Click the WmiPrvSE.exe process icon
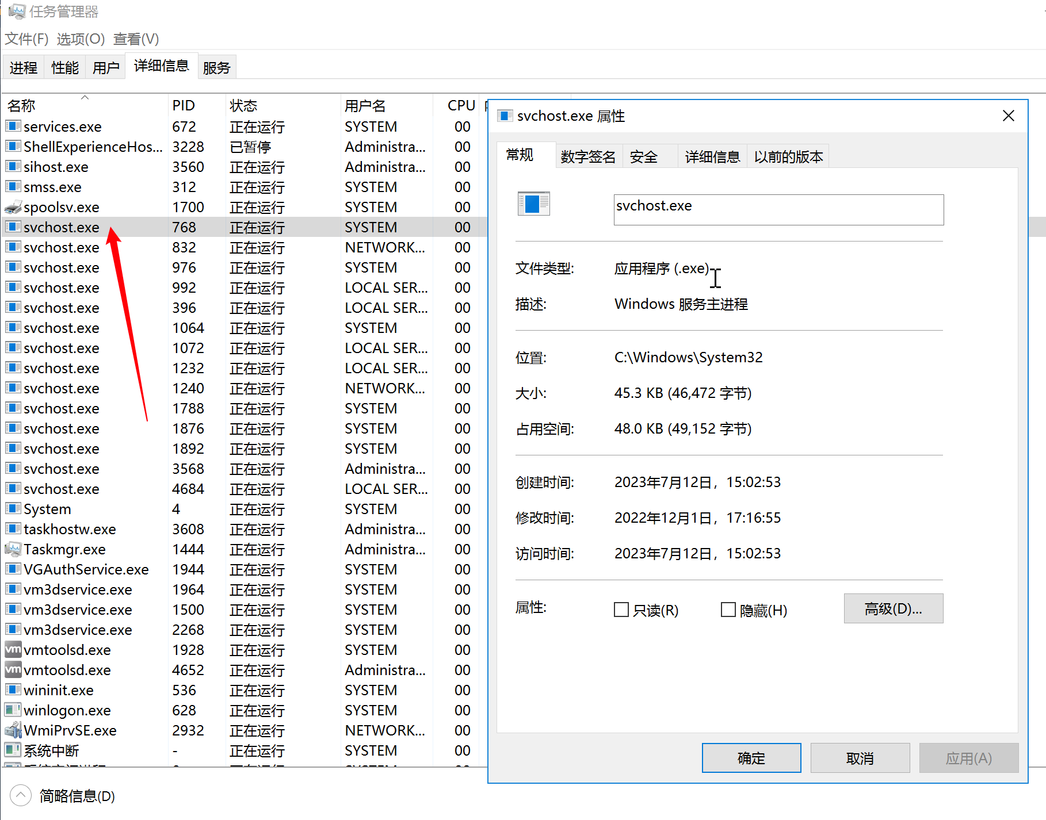Viewport: 1046px width, 820px height. [x=13, y=730]
